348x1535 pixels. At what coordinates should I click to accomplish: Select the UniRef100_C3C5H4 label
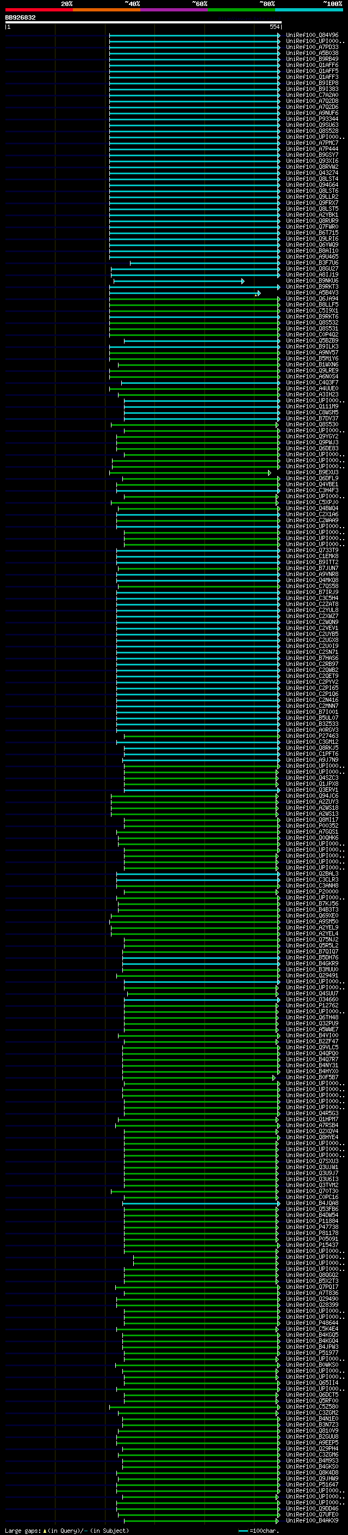click(312, 598)
